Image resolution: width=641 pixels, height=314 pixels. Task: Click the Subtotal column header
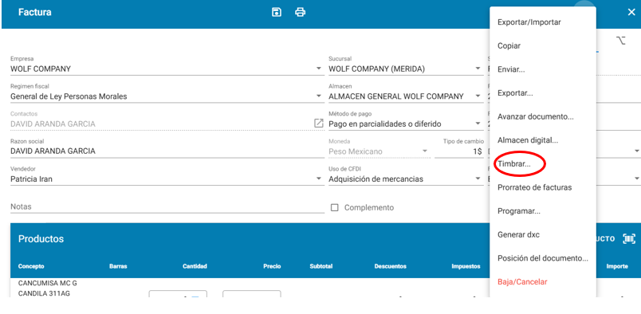point(321,266)
